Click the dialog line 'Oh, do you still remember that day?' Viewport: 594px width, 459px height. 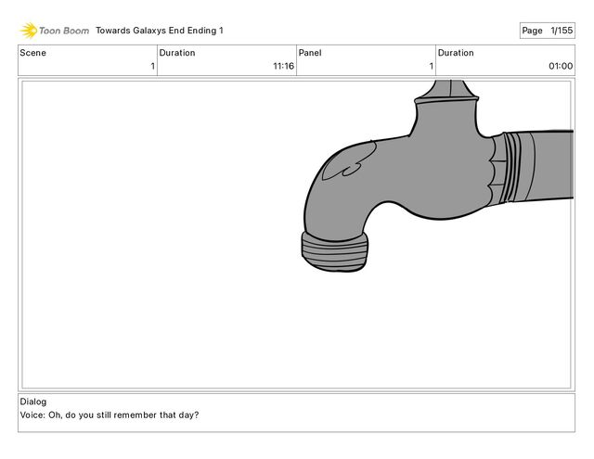coord(123,415)
